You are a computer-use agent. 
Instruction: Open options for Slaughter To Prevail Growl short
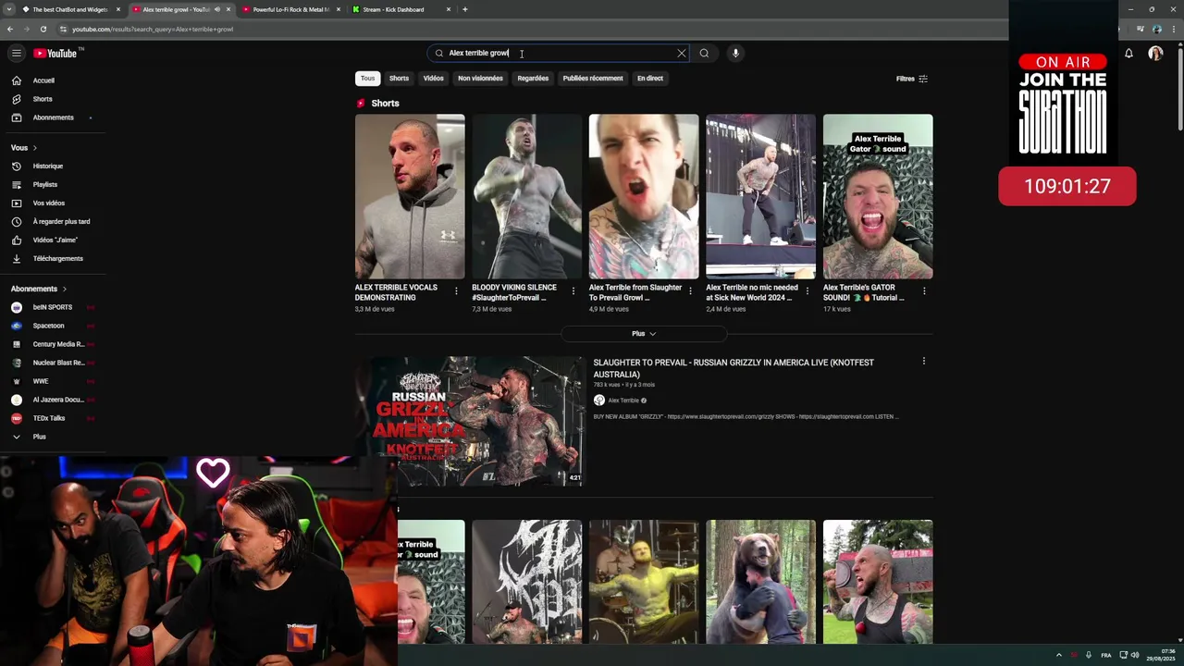690,291
